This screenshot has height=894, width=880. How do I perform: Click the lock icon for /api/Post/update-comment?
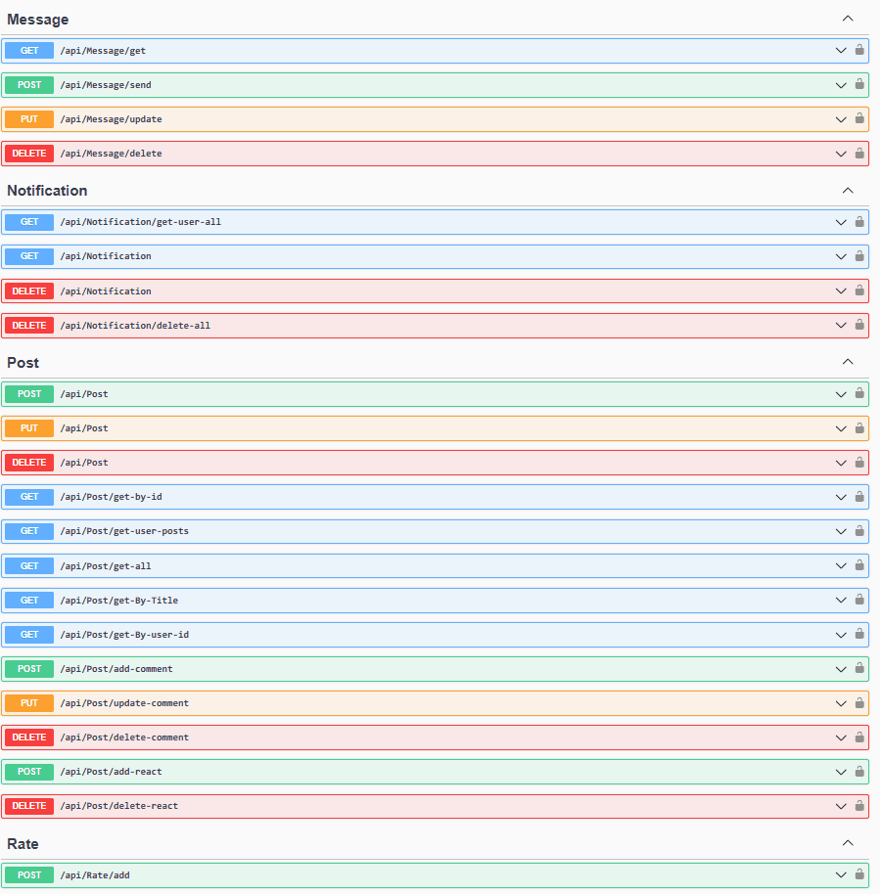pyautogui.click(x=858, y=702)
